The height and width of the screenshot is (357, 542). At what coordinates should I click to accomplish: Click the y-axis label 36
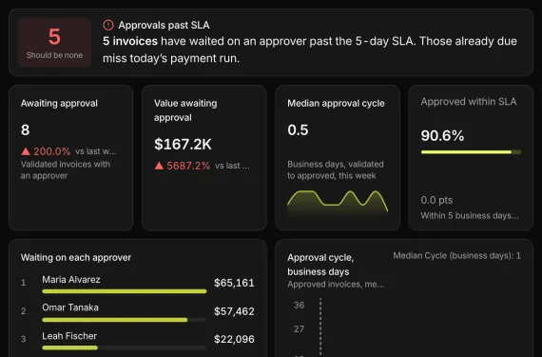299,305
